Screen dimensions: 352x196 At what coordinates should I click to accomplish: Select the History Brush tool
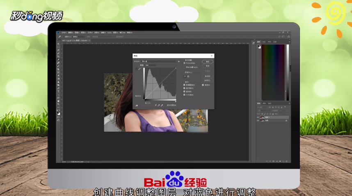[x=58, y=72]
